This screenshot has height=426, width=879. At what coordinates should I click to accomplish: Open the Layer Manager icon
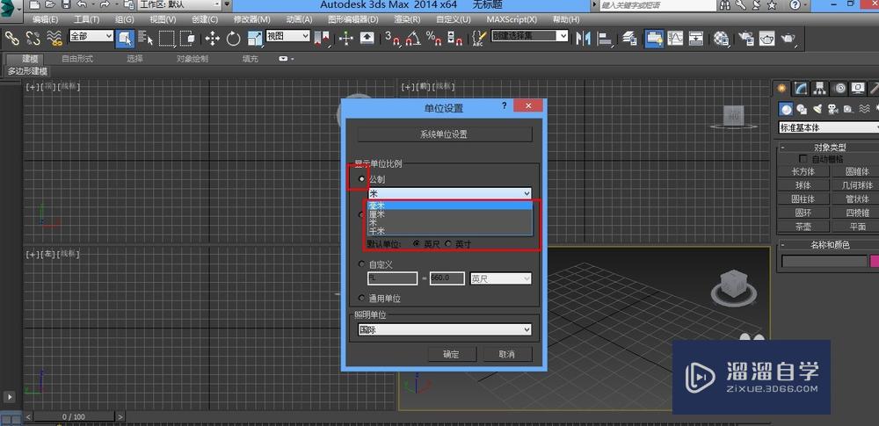pyautogui.click(x=629, y=38)
